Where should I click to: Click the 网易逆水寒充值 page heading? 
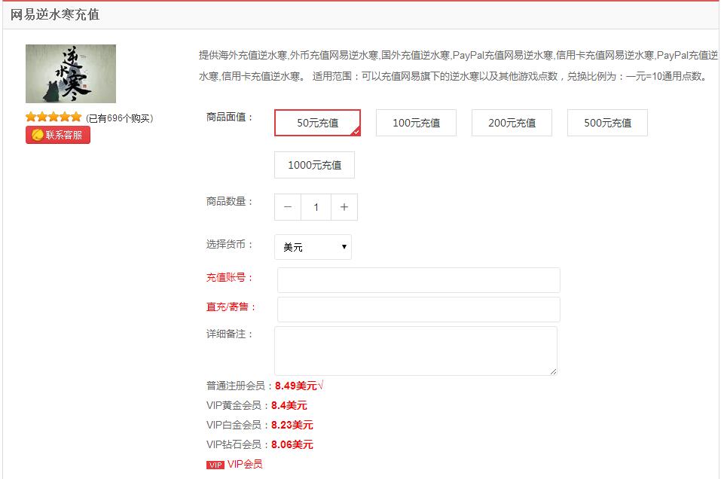click(55, 15)
